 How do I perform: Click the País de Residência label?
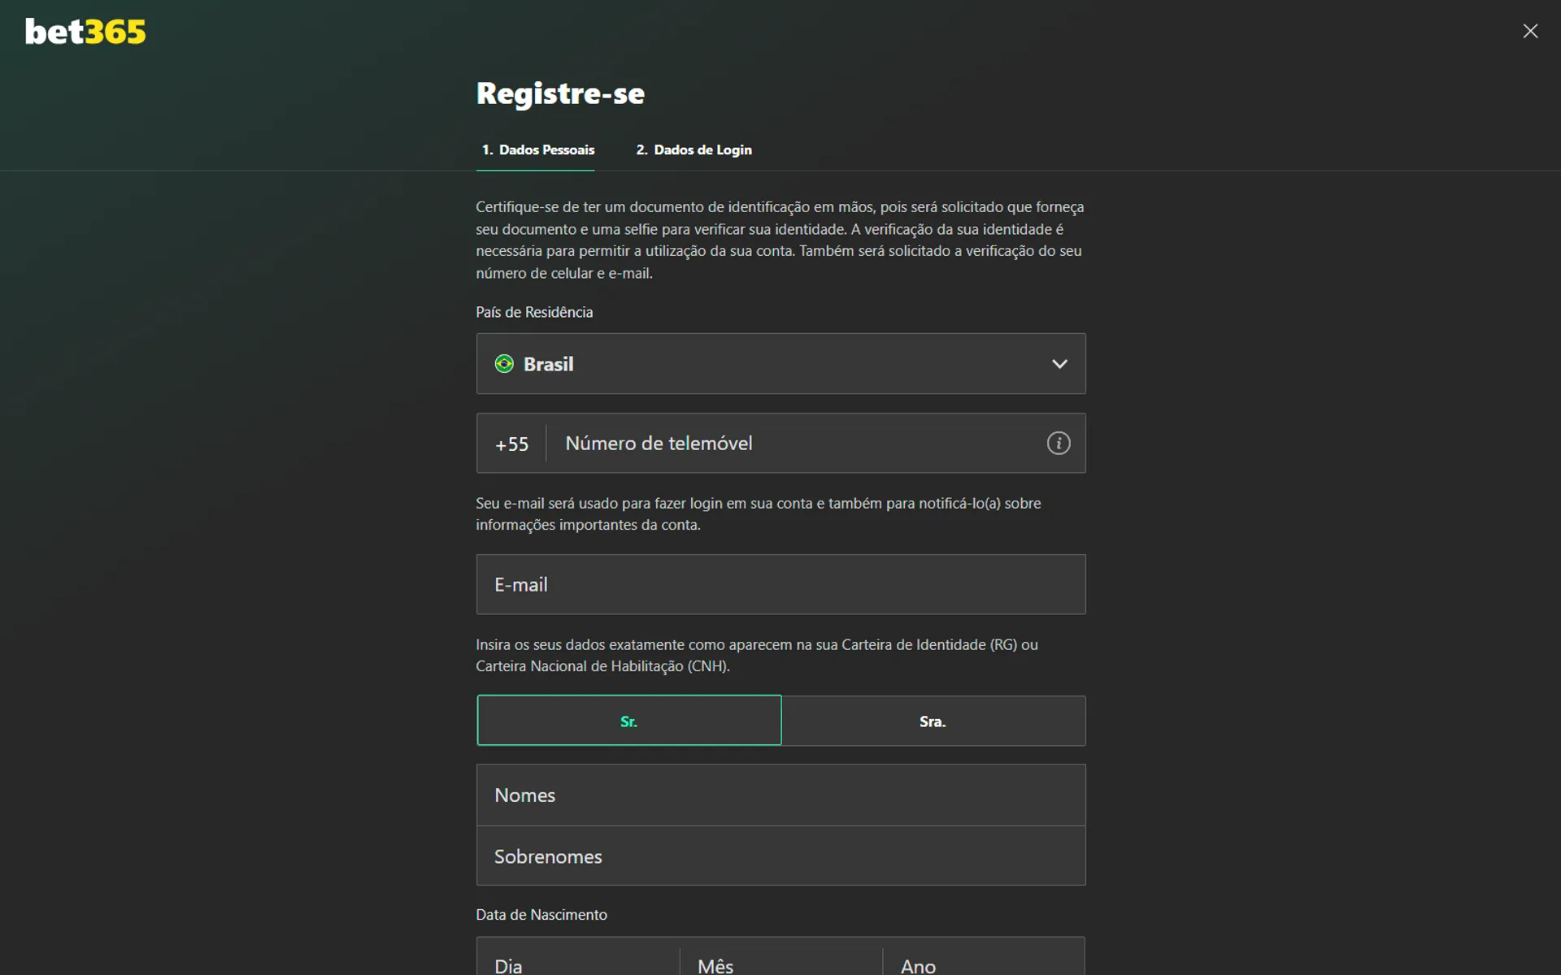[x=534, y=312]
